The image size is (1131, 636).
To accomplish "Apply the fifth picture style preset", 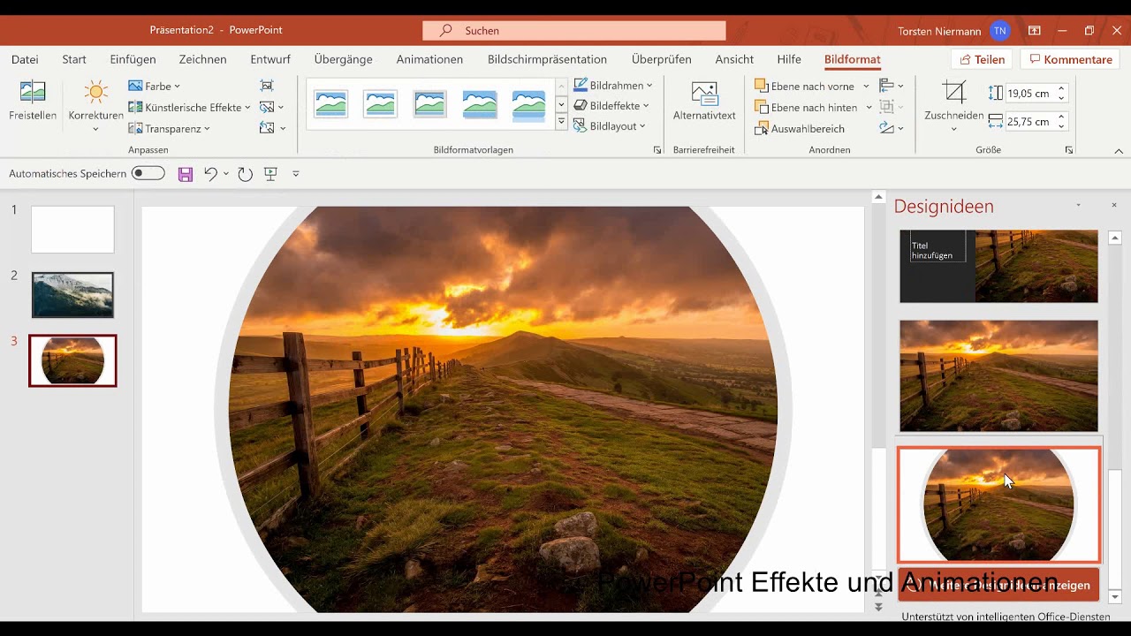I will pyautogui.click(x=529, y=104).
